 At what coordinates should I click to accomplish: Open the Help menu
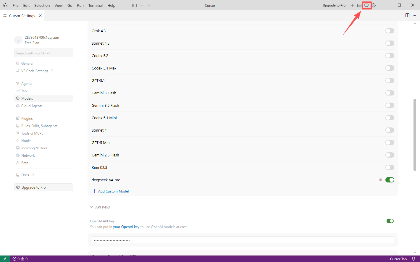coord(112,5)
